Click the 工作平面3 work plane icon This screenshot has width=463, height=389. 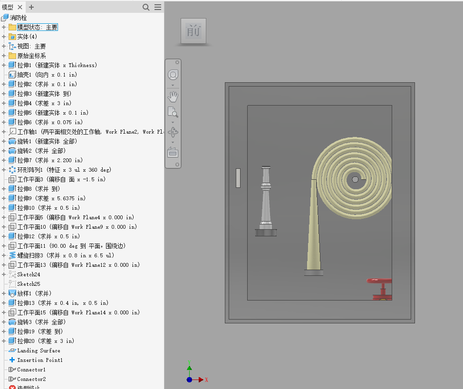[x=12, y=179]
